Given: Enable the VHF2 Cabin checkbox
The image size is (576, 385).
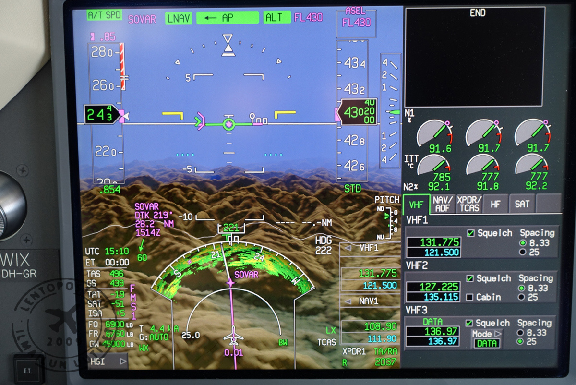Looking at the screenshot, I should click(470, 297).
